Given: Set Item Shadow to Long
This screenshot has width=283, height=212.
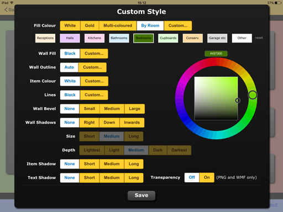Looking at the screenshot, I should 134,164.
